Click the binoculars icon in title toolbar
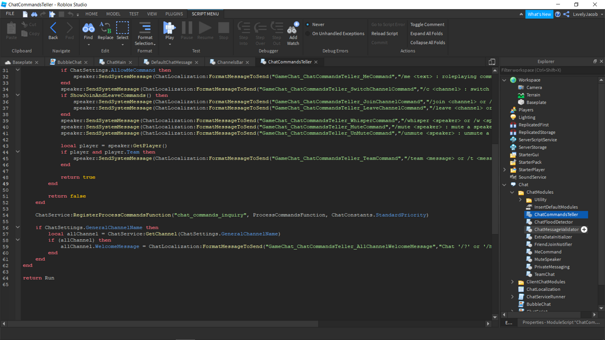Viewport: 605px width, 340px height. pyautogui.click(x=34, y=14)
